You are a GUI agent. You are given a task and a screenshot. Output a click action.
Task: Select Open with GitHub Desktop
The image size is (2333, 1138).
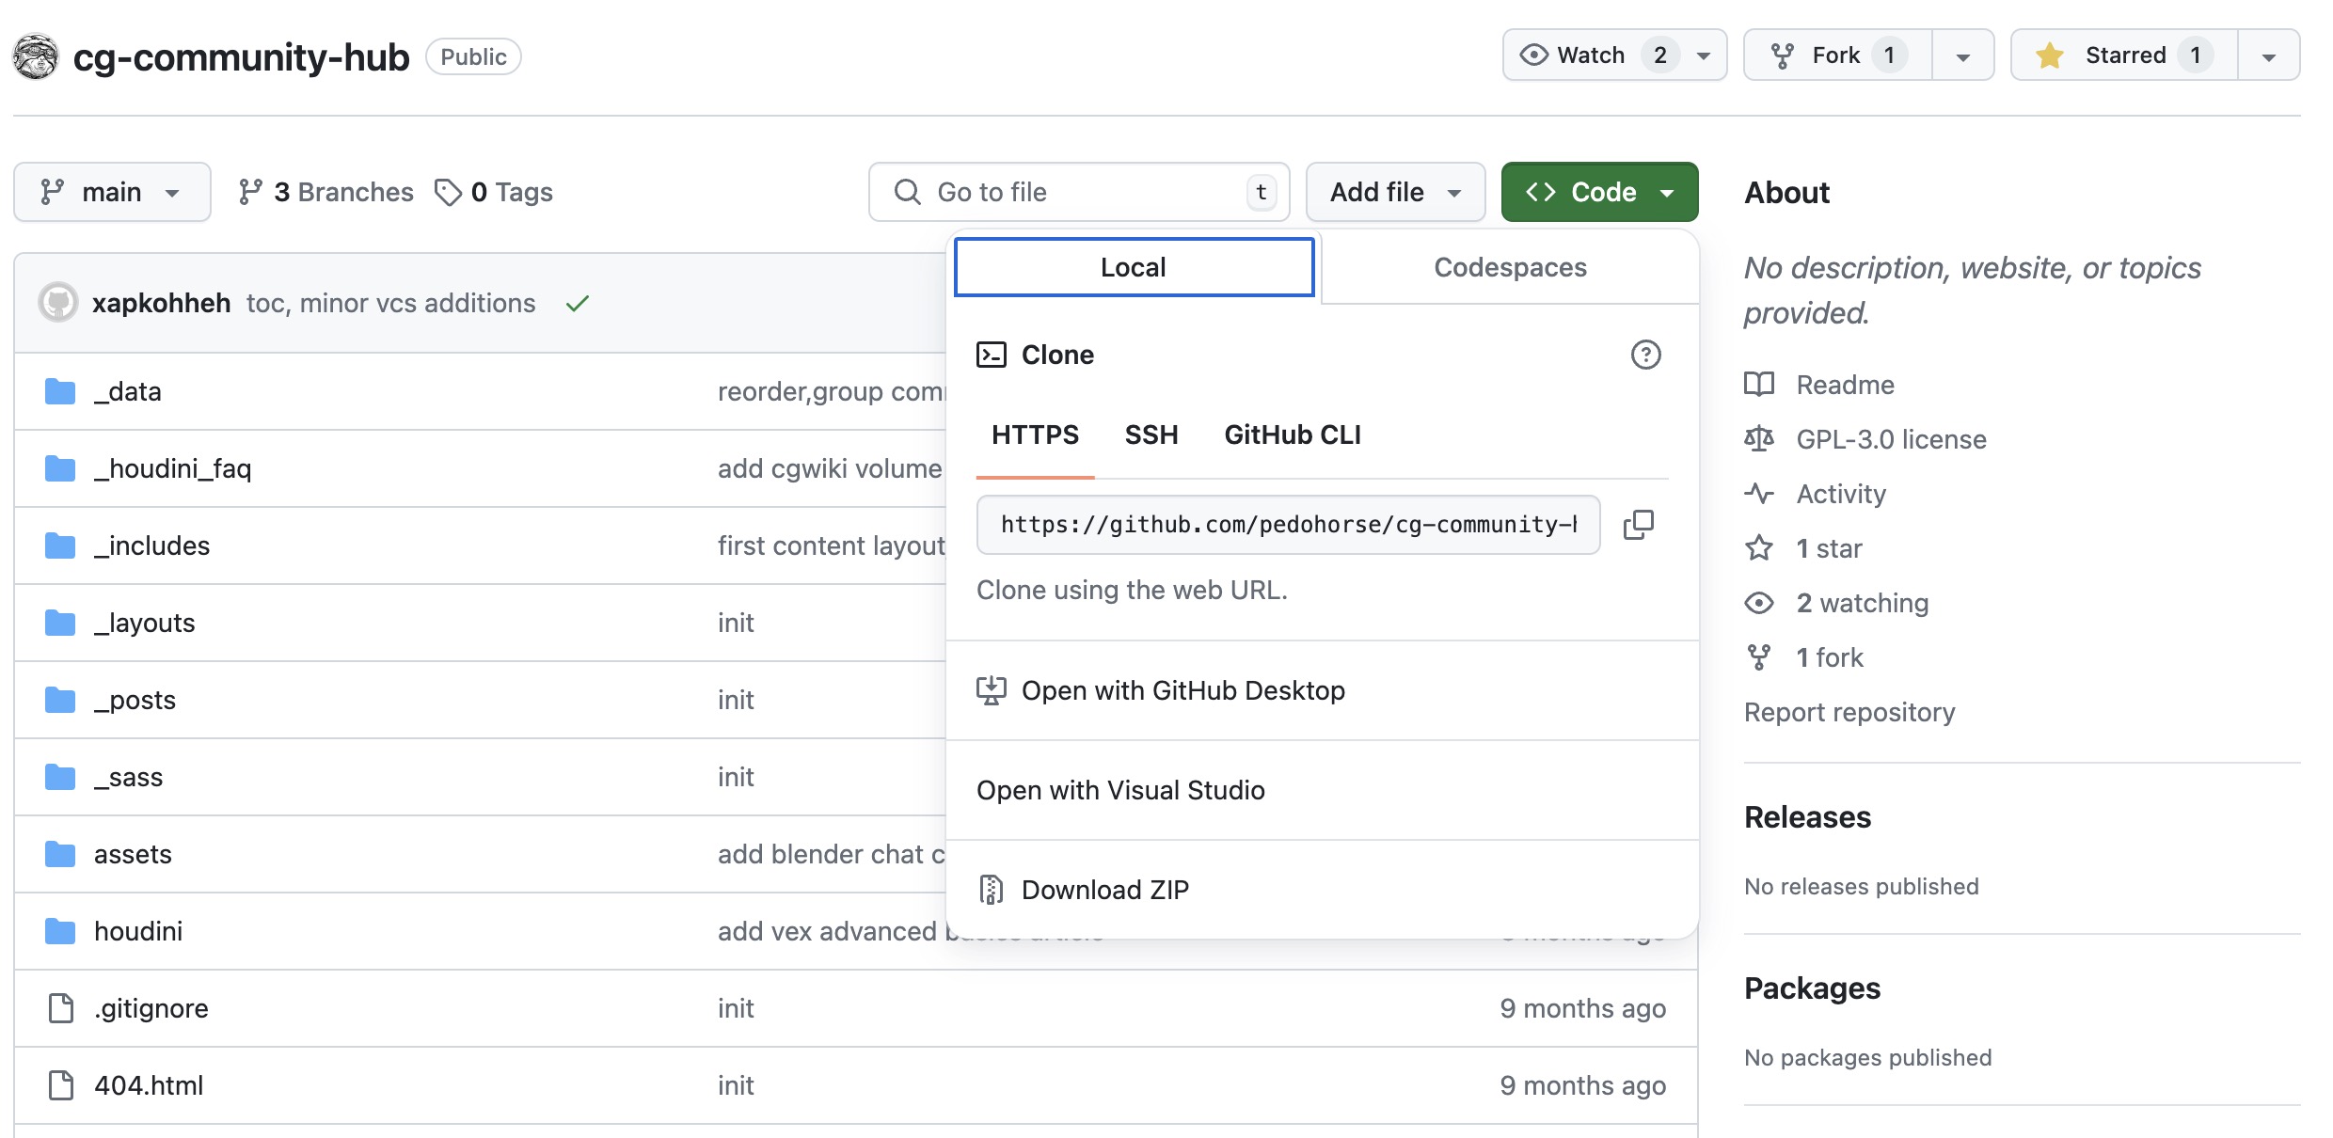pyautogui.click(x=1183, y=689)
